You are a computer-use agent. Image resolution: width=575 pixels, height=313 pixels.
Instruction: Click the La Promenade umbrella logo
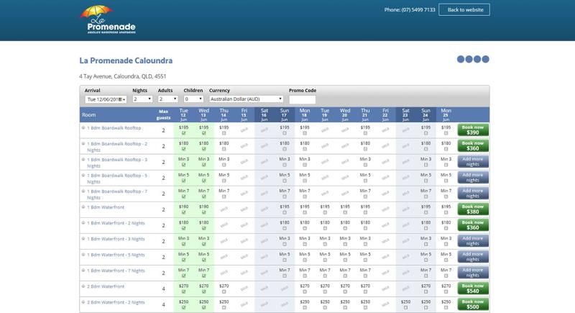(x=107, y=19)
